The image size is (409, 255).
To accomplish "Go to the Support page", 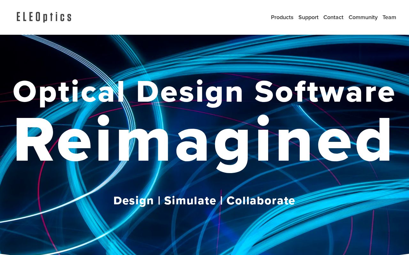I will click(x=308, y=17).
